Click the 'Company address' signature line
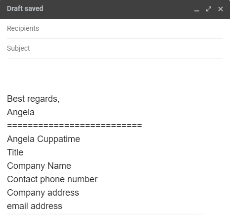This screenshot has height=215, width=230. [x=43, y=193]
